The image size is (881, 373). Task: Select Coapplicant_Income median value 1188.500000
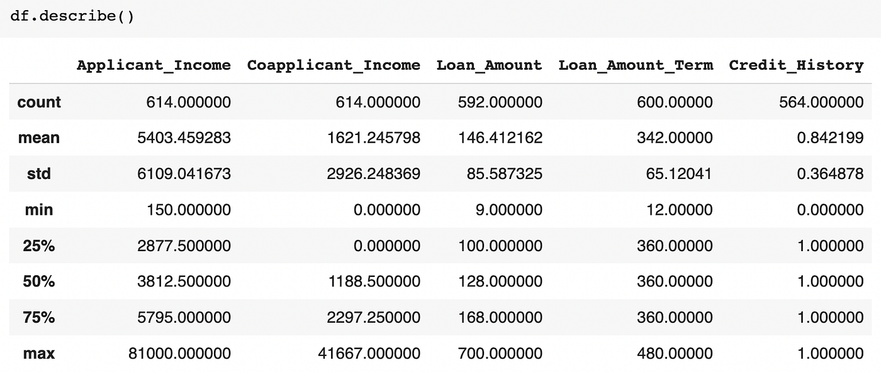coord(374,281)
